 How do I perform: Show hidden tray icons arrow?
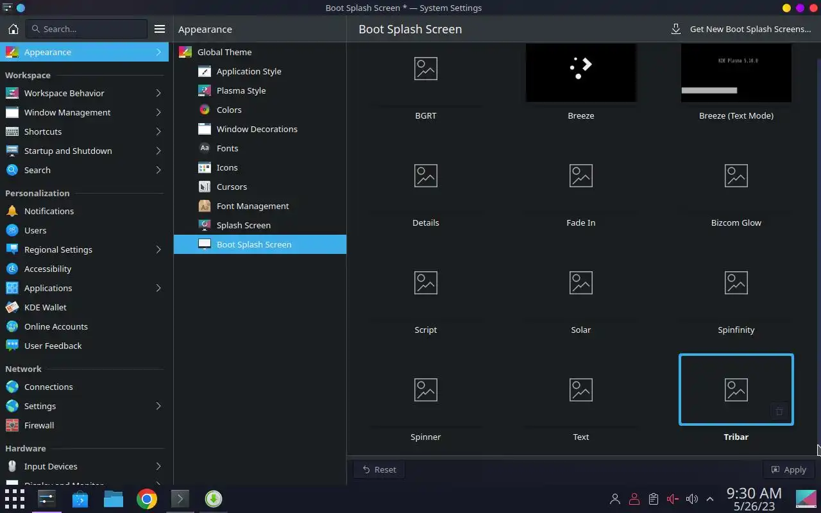[710, 499]
